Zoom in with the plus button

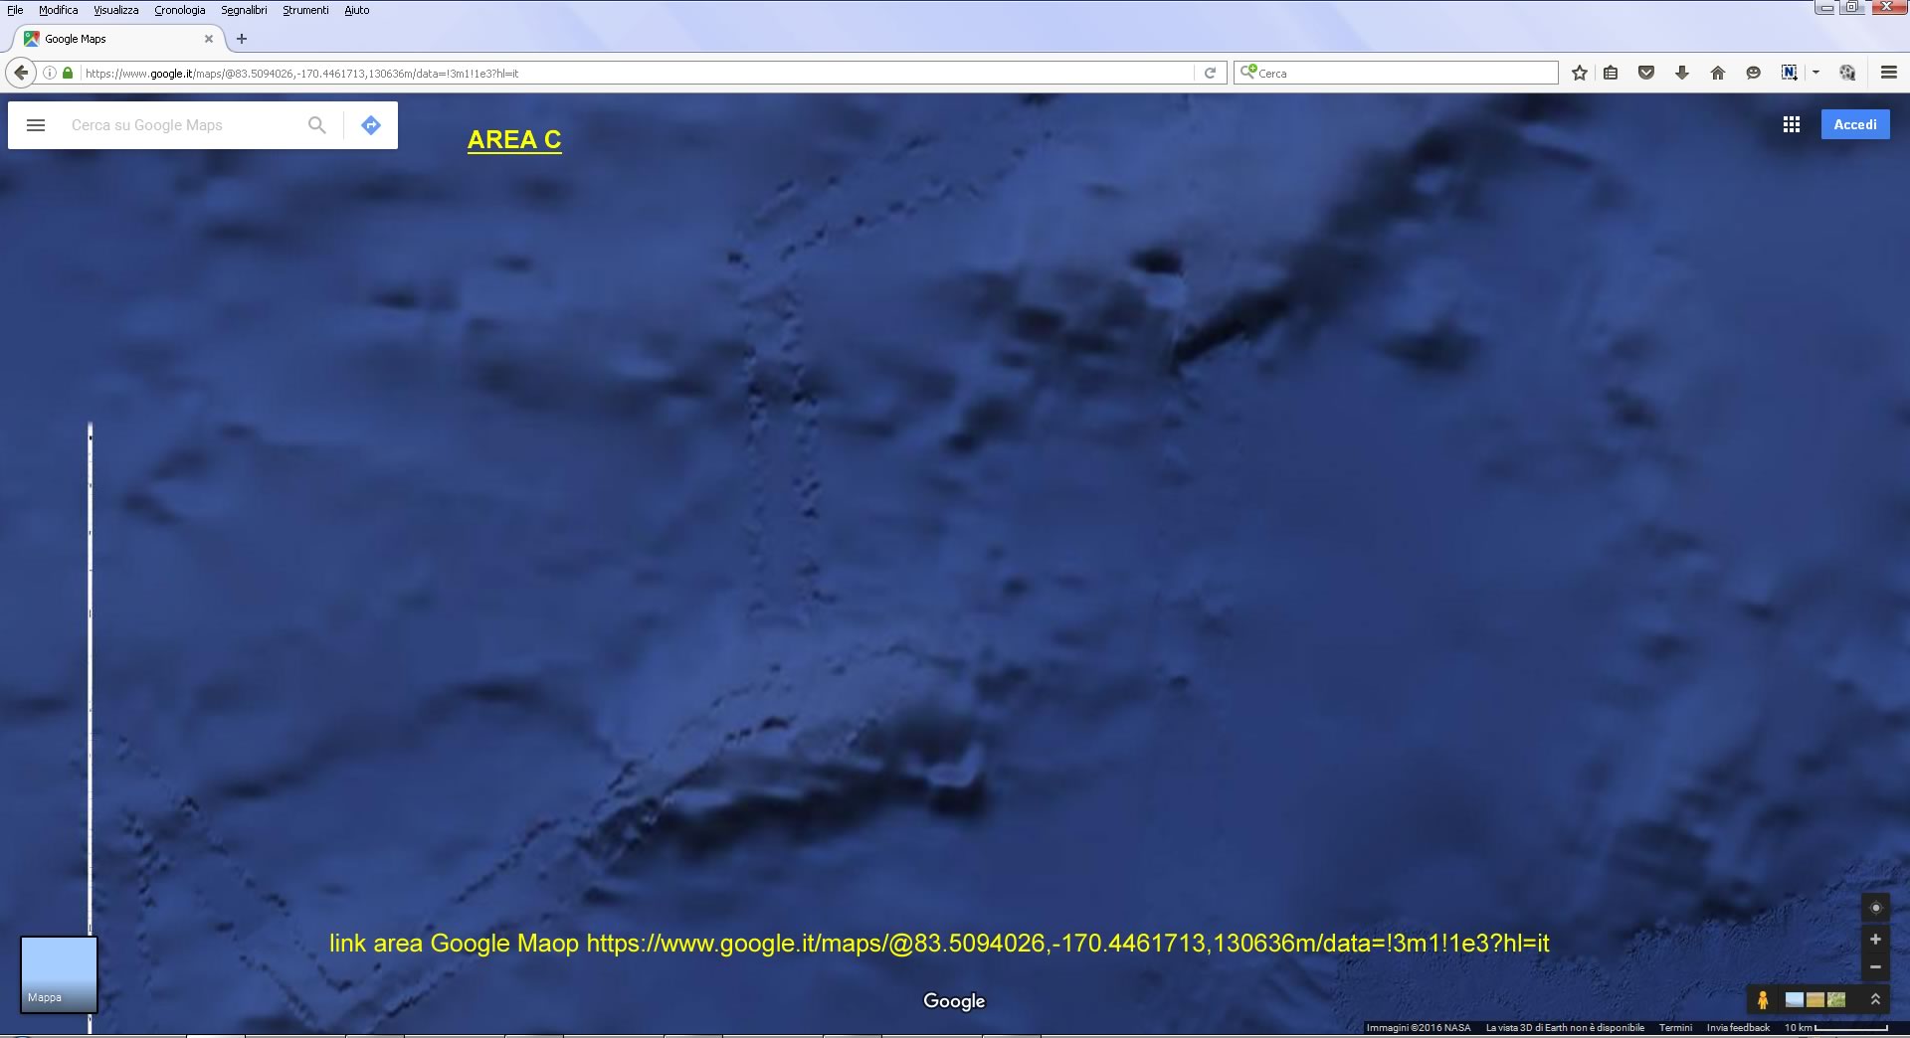click(1876, 940)
